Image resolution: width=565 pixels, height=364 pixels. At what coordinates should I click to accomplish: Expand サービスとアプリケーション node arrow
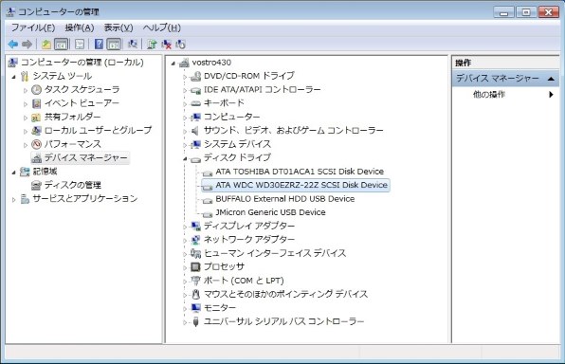click(x=13, y=200)
